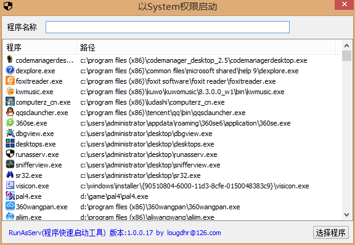Screen dimensions: 355x245
Task: Select the visicon.exe program name
Action: pos(32,186)
